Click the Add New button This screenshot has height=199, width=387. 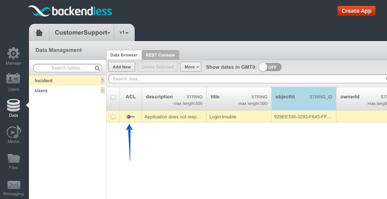click(x=122, y=67)
